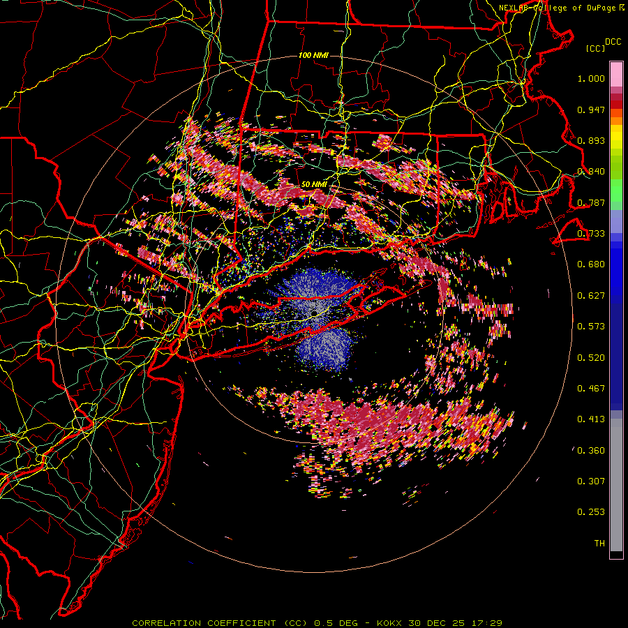Click the NEXLAB College of DuPage title

(562, 8)
